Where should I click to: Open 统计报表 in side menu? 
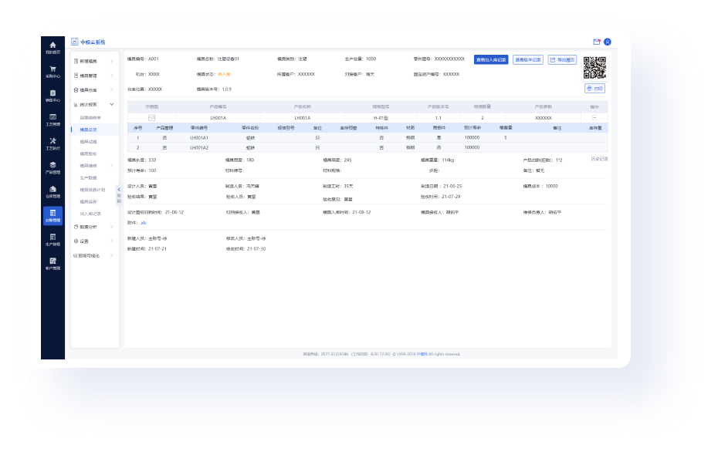coord(88,104)
